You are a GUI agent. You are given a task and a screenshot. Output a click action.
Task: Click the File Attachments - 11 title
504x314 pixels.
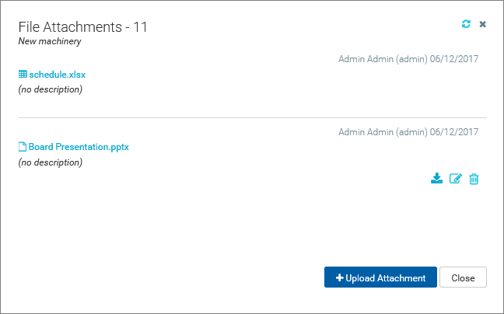pyautogui.click(x=82, y=27)
